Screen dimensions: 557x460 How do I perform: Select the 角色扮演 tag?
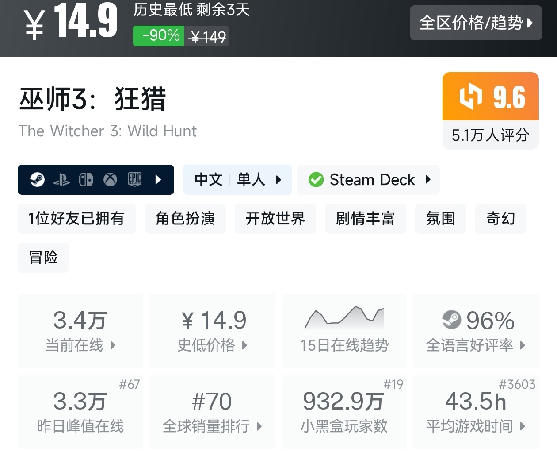pos(185,218)
